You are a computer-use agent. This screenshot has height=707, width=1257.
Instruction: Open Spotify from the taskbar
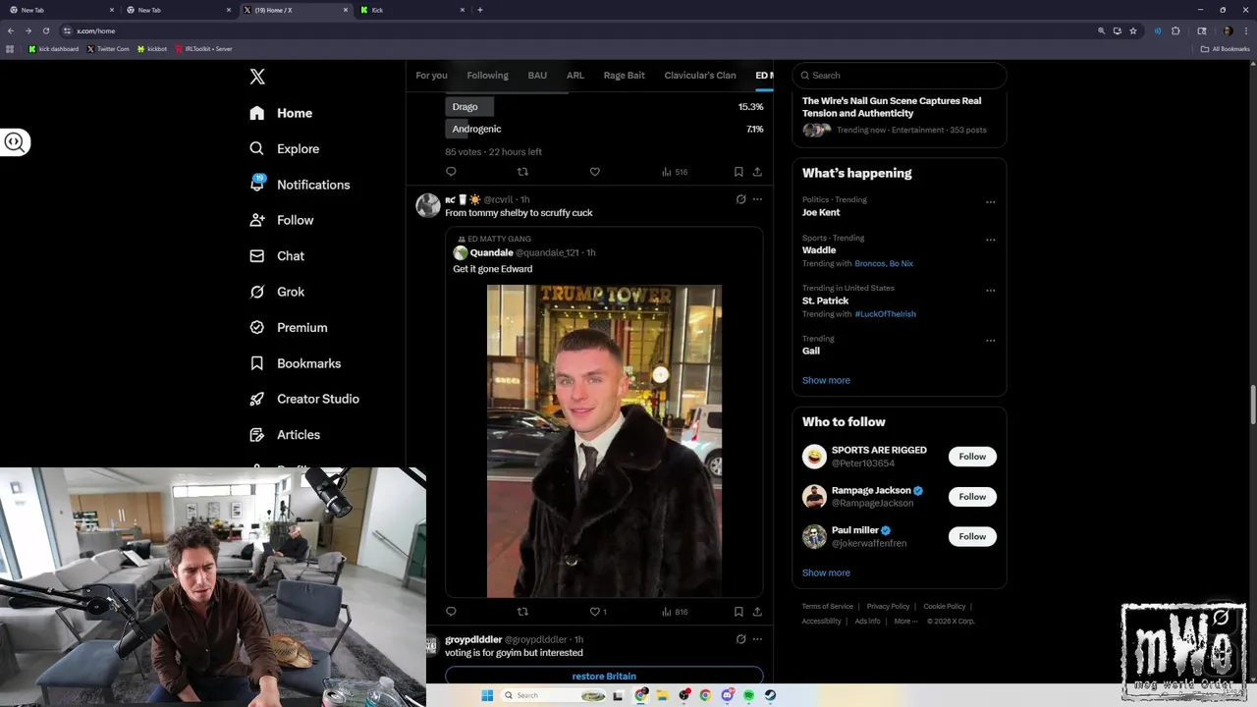click(x=748, y=695)
